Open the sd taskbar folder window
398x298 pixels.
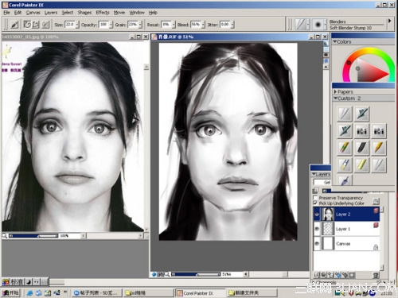(x=148, y=293)
